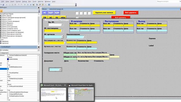Click the '2 - fmStyleDropDownCombo' property value
Viewport: 181px width, 102px height.
[x=16, y=96]
